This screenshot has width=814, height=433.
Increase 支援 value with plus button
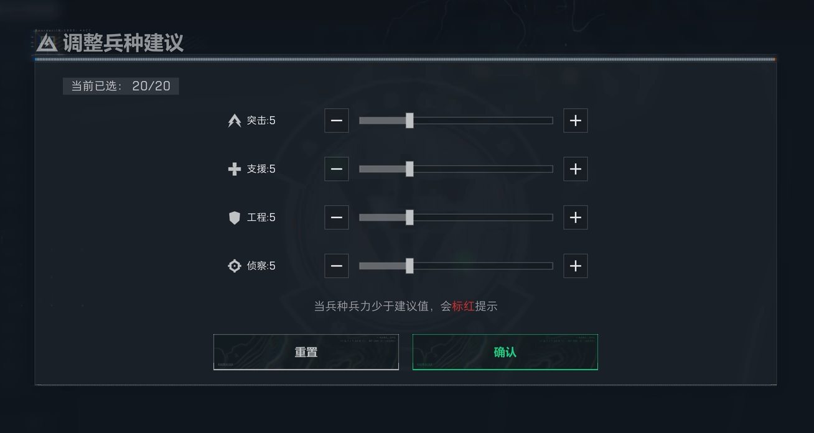[x=576, y=169]
